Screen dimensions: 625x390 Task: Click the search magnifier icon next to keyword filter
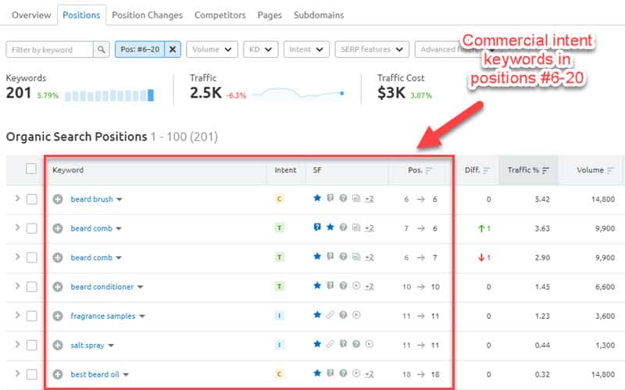tap(102, 49)
